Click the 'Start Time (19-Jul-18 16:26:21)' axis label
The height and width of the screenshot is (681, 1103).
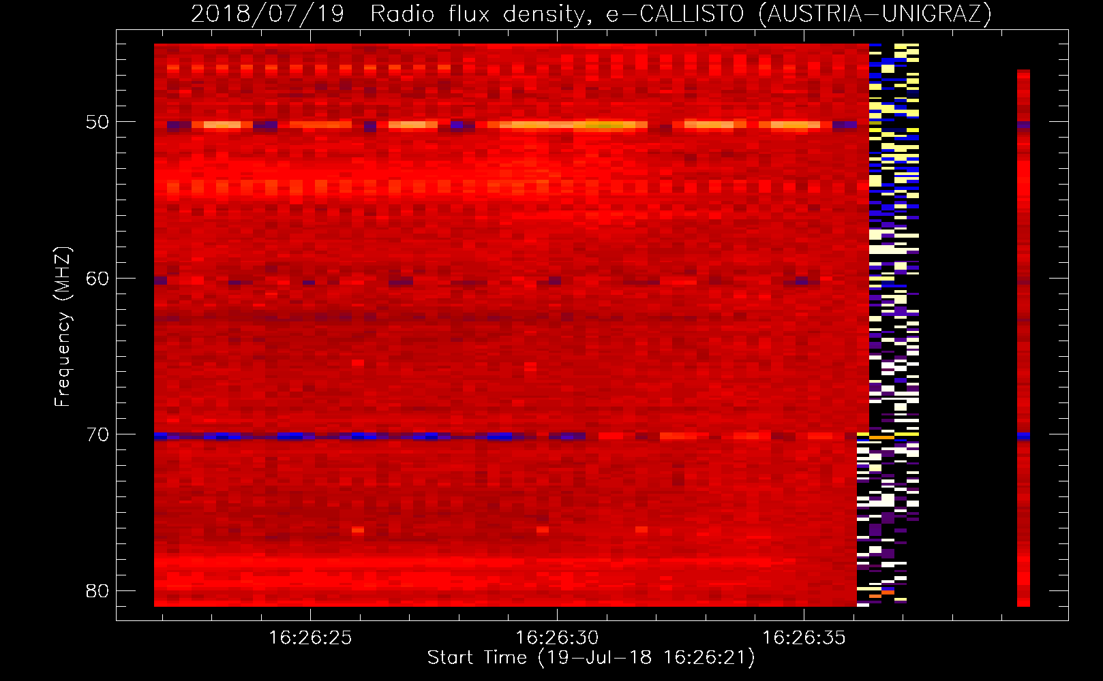(x=591, y=658)
